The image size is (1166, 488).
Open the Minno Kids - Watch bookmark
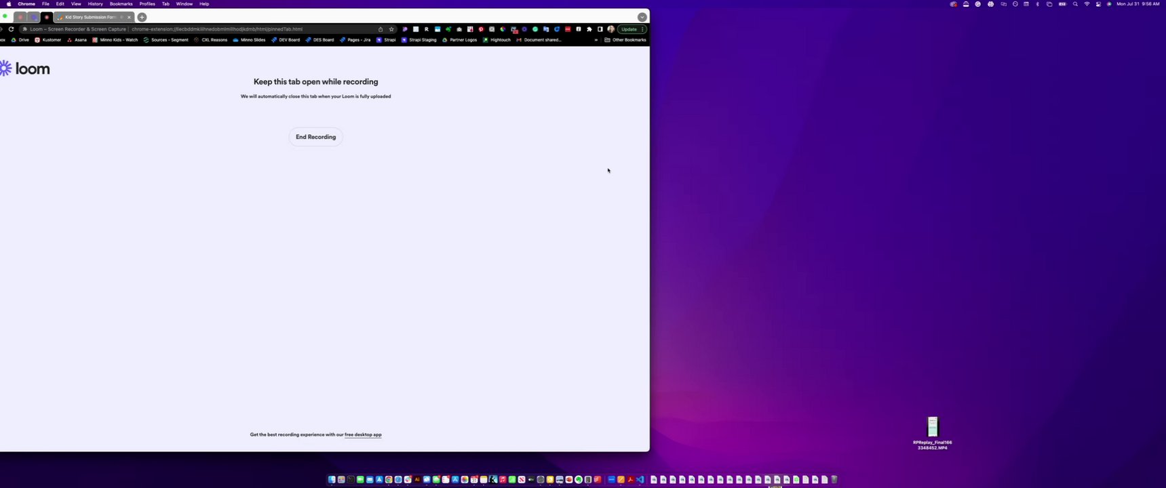[115, 40]
